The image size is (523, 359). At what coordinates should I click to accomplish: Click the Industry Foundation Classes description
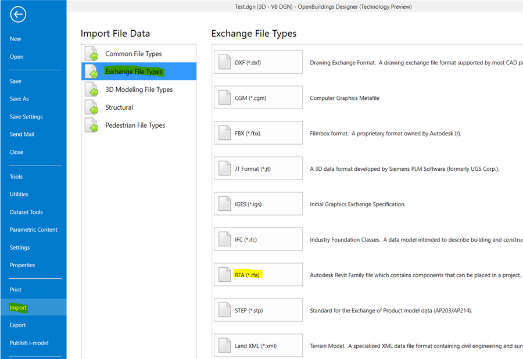[416, 240]
